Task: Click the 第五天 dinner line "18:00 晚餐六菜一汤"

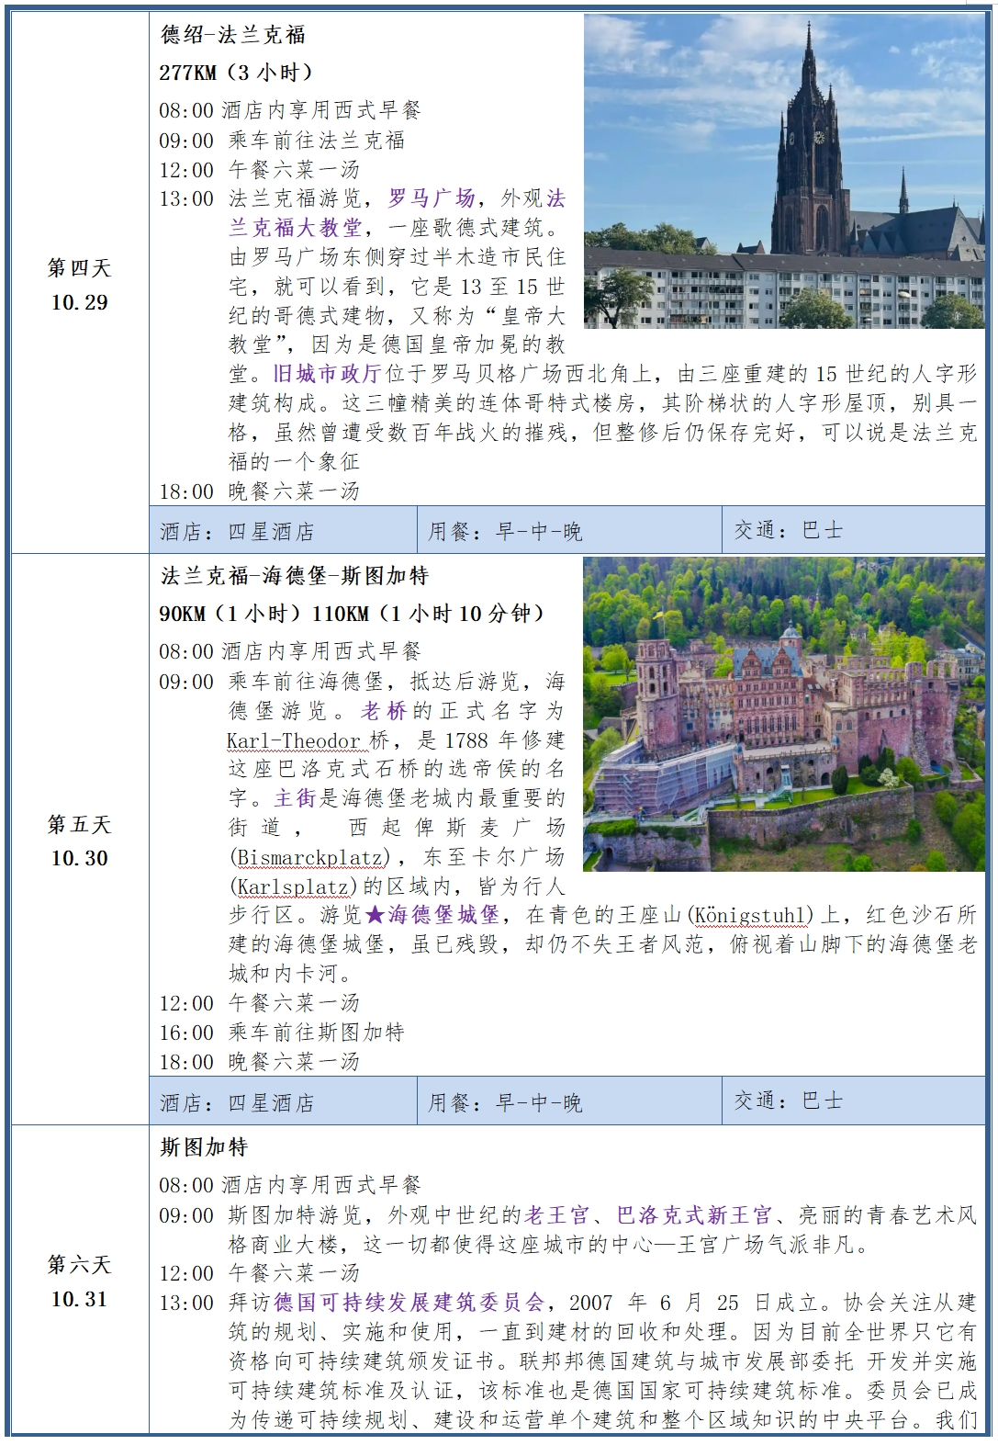Action: pyautogui.click(x=260, y=1062)
